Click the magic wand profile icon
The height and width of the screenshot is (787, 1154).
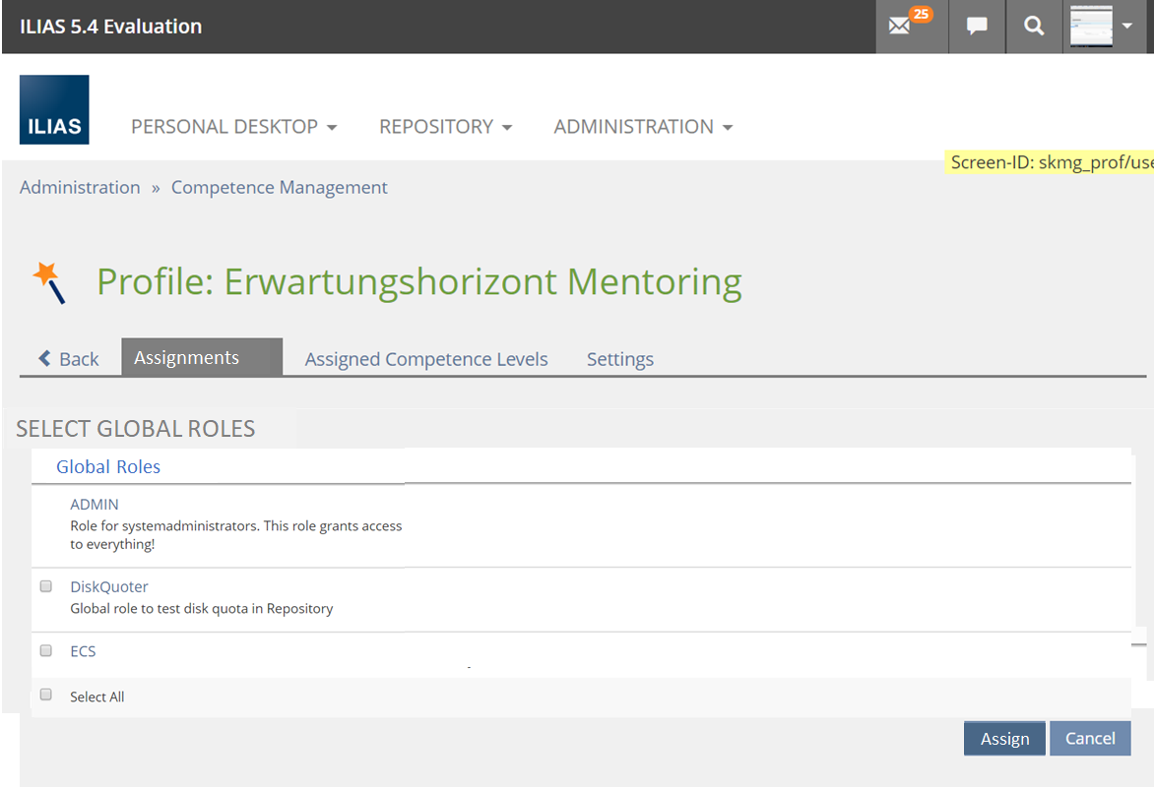[49, 282]
